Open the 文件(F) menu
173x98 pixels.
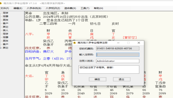pos(5,8)
